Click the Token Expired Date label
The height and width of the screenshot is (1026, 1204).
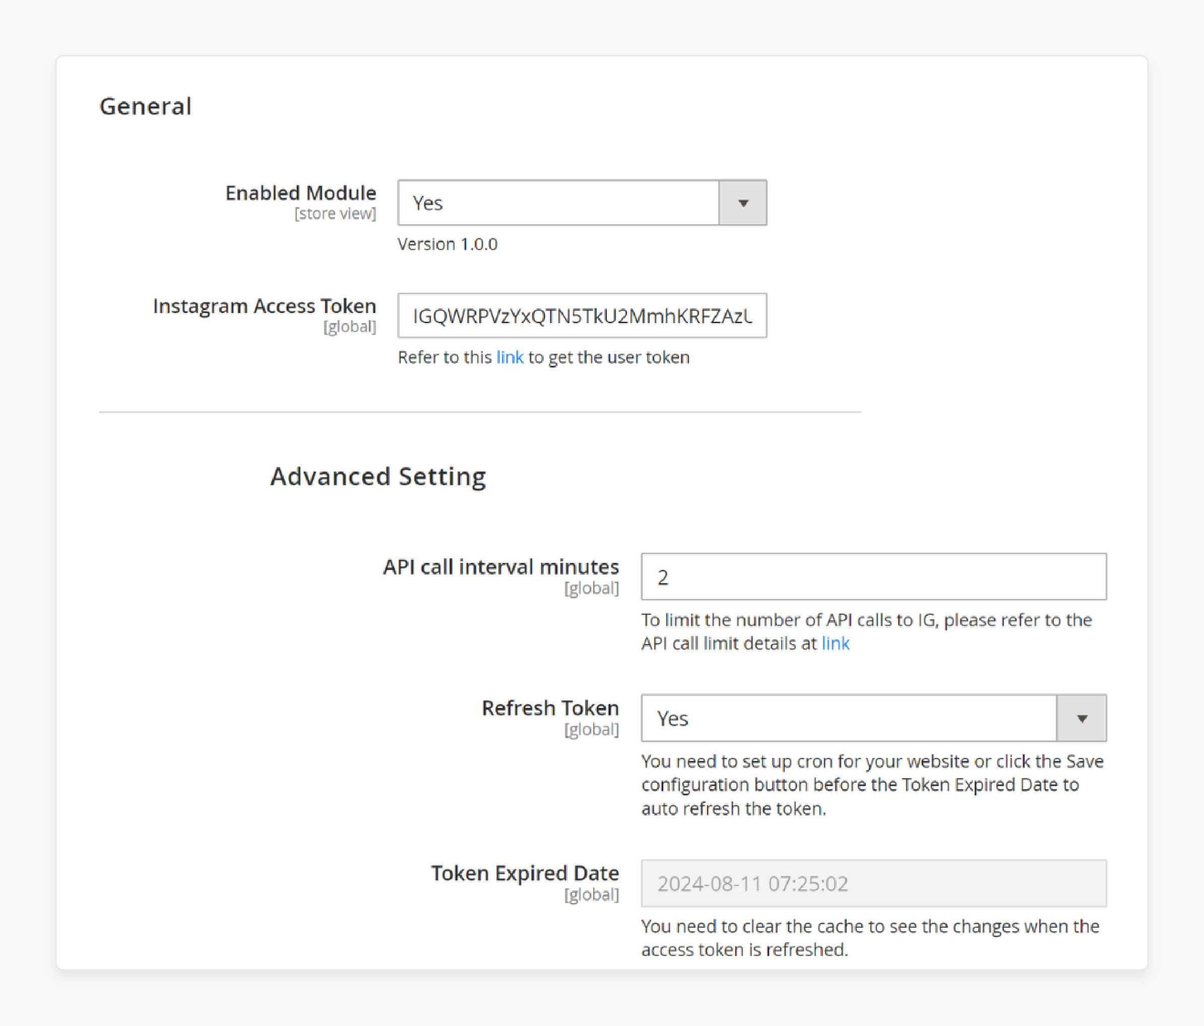pyautogui.click(x=525, y=873)
